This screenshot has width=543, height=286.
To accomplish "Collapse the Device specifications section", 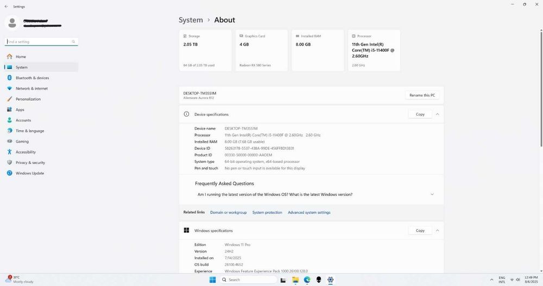I will (x=437, y=115).
